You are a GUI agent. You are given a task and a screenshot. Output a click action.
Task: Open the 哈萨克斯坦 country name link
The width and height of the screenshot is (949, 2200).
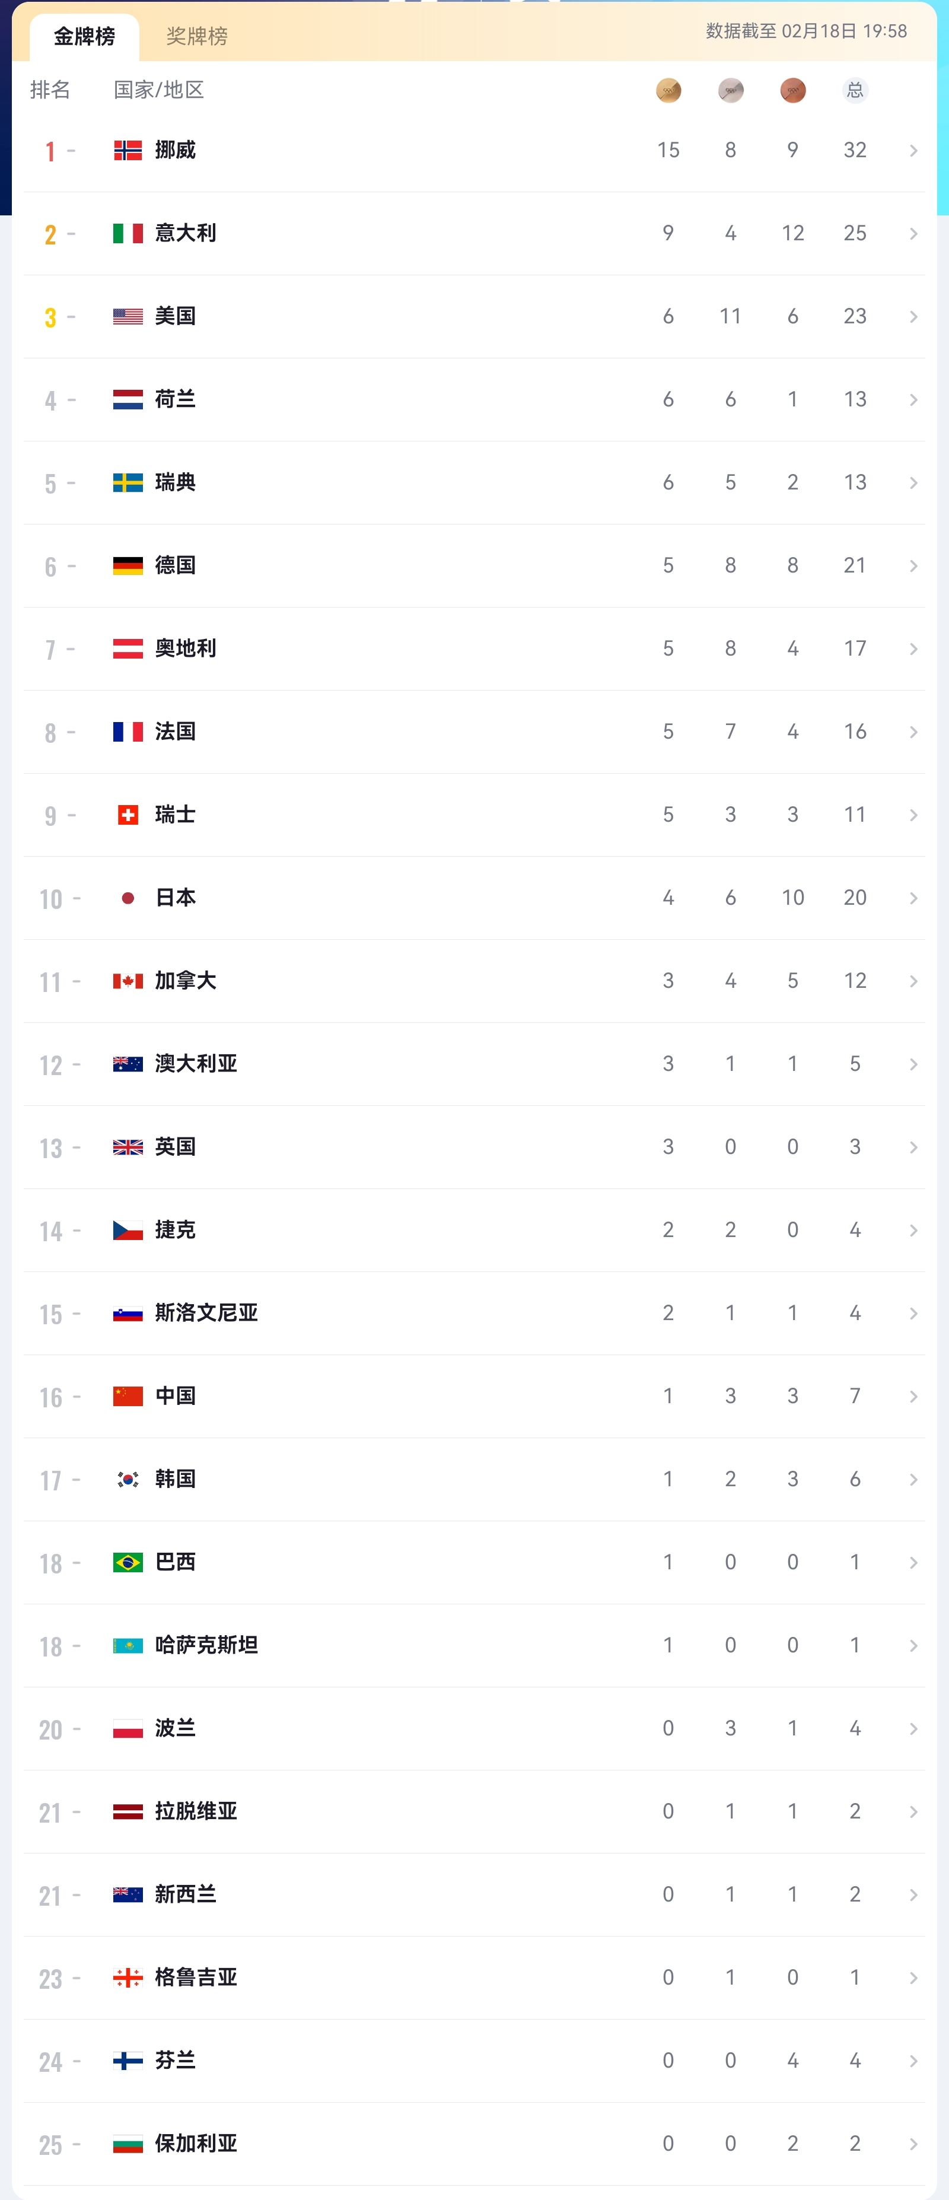tap(206, 1645)
